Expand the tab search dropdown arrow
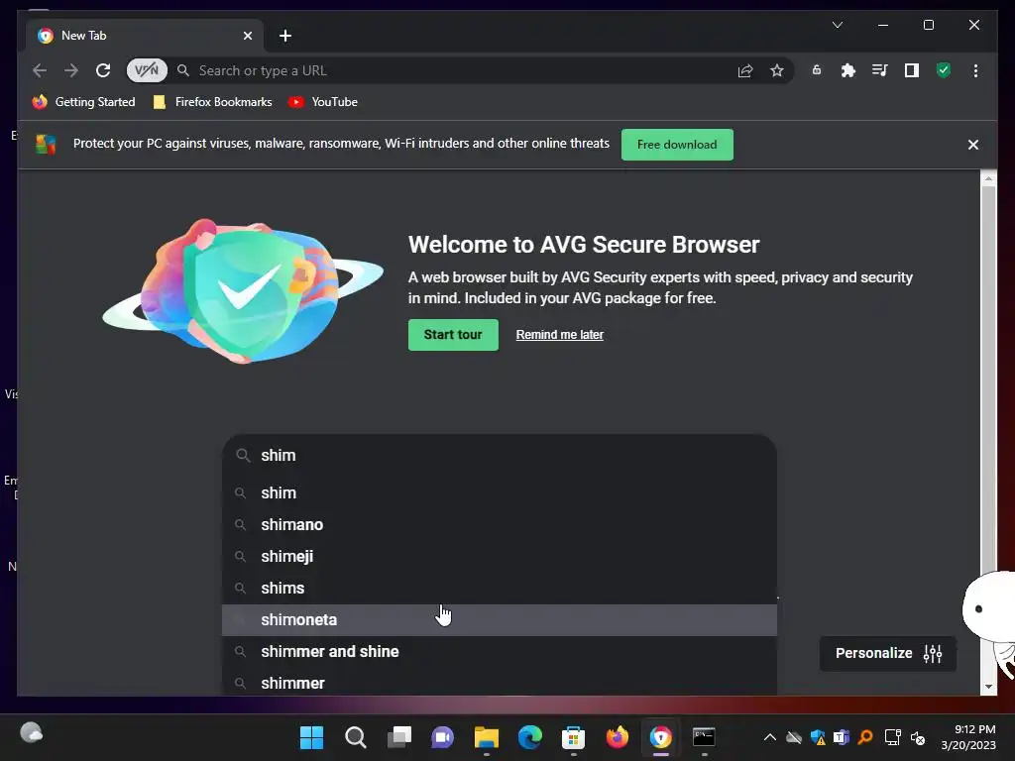Viewport: 1015px width, 761px height. click(x=837, y=25)
